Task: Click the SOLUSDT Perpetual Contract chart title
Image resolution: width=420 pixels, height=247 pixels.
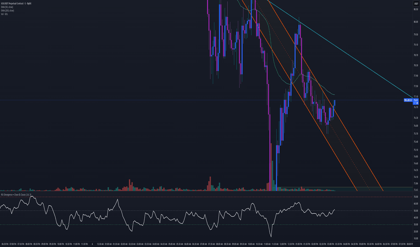Action: (x=16, y=4)
